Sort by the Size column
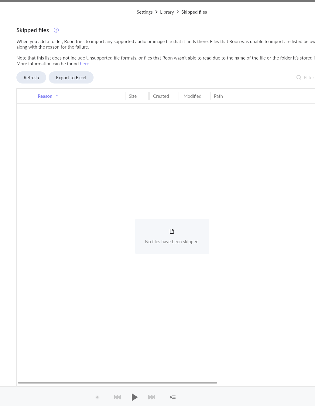315x406 pixels. pos(133,96)
